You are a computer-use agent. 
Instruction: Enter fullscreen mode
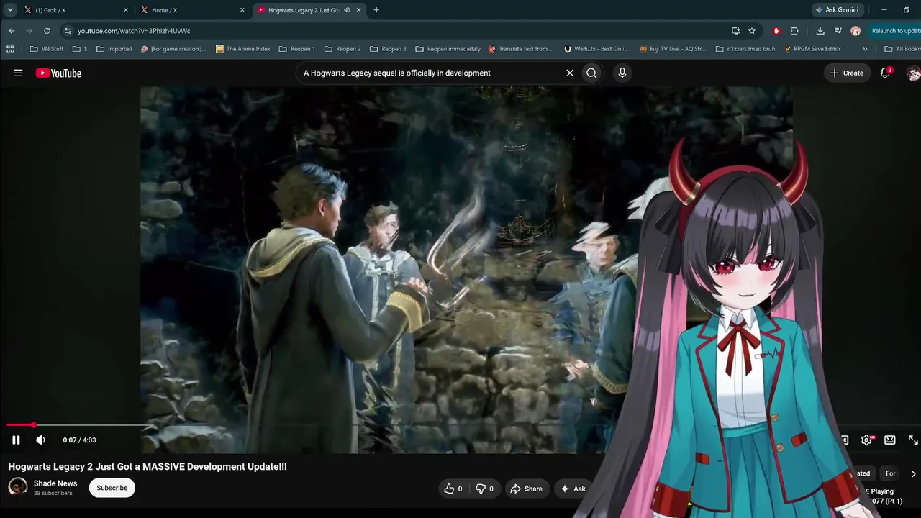pos(913,440)
